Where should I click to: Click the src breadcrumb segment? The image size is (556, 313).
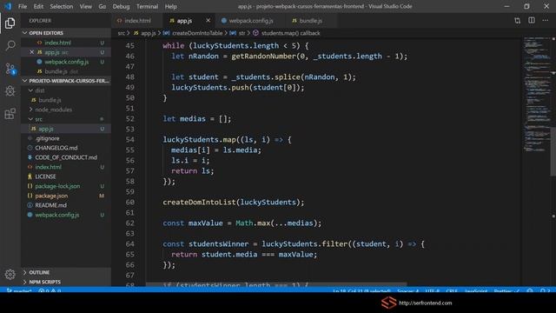coord(122,33)
